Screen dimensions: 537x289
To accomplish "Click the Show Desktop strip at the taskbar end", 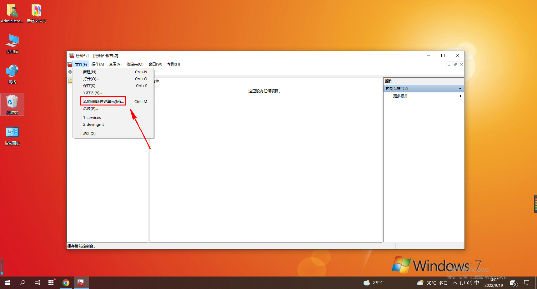I will pyautogui.click(x=536, y=283).
